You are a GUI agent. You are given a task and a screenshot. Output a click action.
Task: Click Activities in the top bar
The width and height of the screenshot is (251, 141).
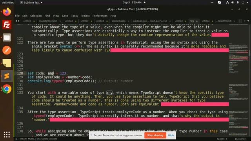8,2
